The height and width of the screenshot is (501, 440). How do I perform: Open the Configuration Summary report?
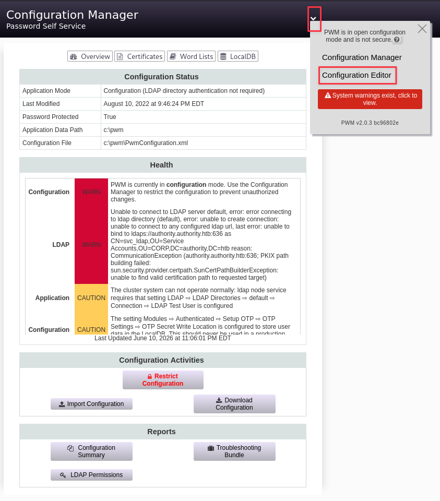click(x=91, y=451)
